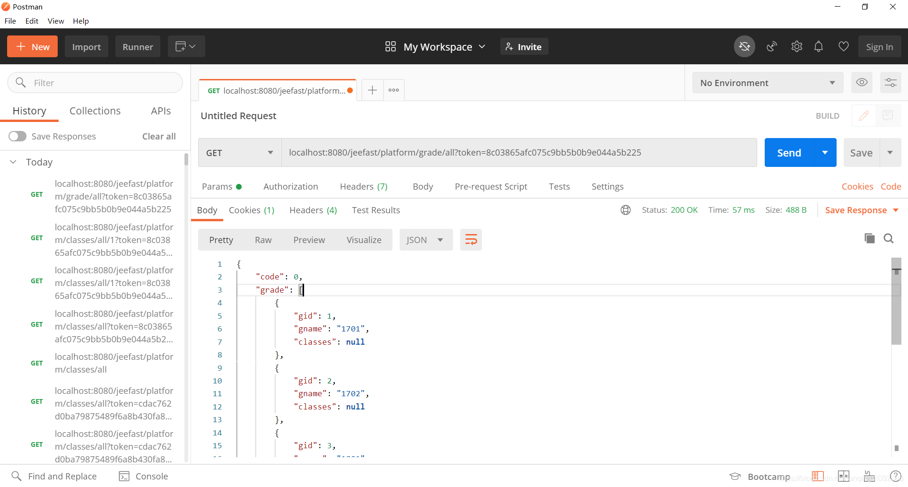Open the response Cookies (1) tab
The height and width of the screenshot is (487, 908).
coord(252,210)
